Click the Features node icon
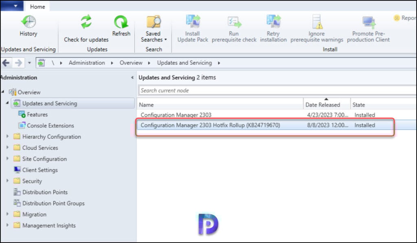 tap(22, 114)
